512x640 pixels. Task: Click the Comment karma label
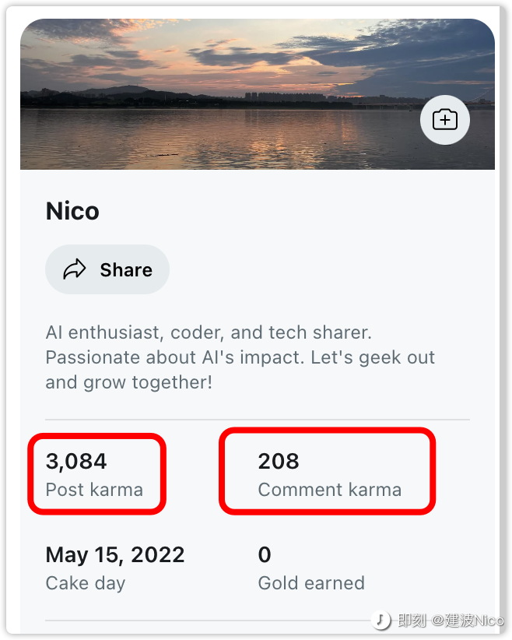330,490
